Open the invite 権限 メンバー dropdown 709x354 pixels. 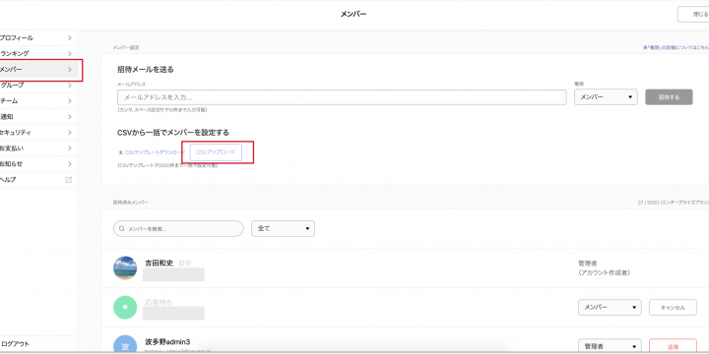tap(606, 97)
